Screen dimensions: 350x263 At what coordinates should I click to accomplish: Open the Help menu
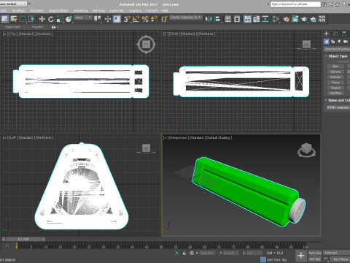[165, 10]
